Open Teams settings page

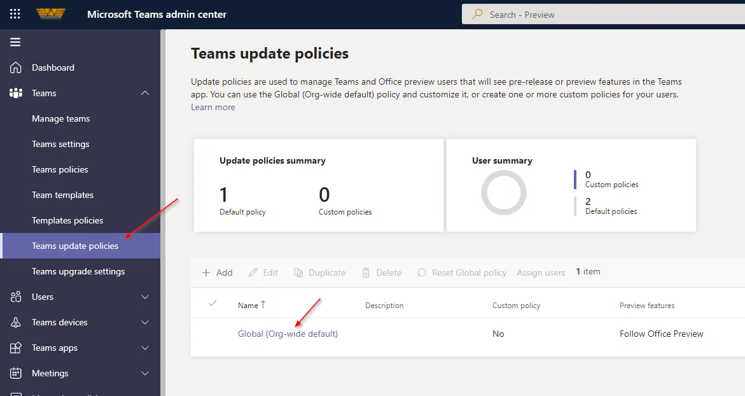60,144
